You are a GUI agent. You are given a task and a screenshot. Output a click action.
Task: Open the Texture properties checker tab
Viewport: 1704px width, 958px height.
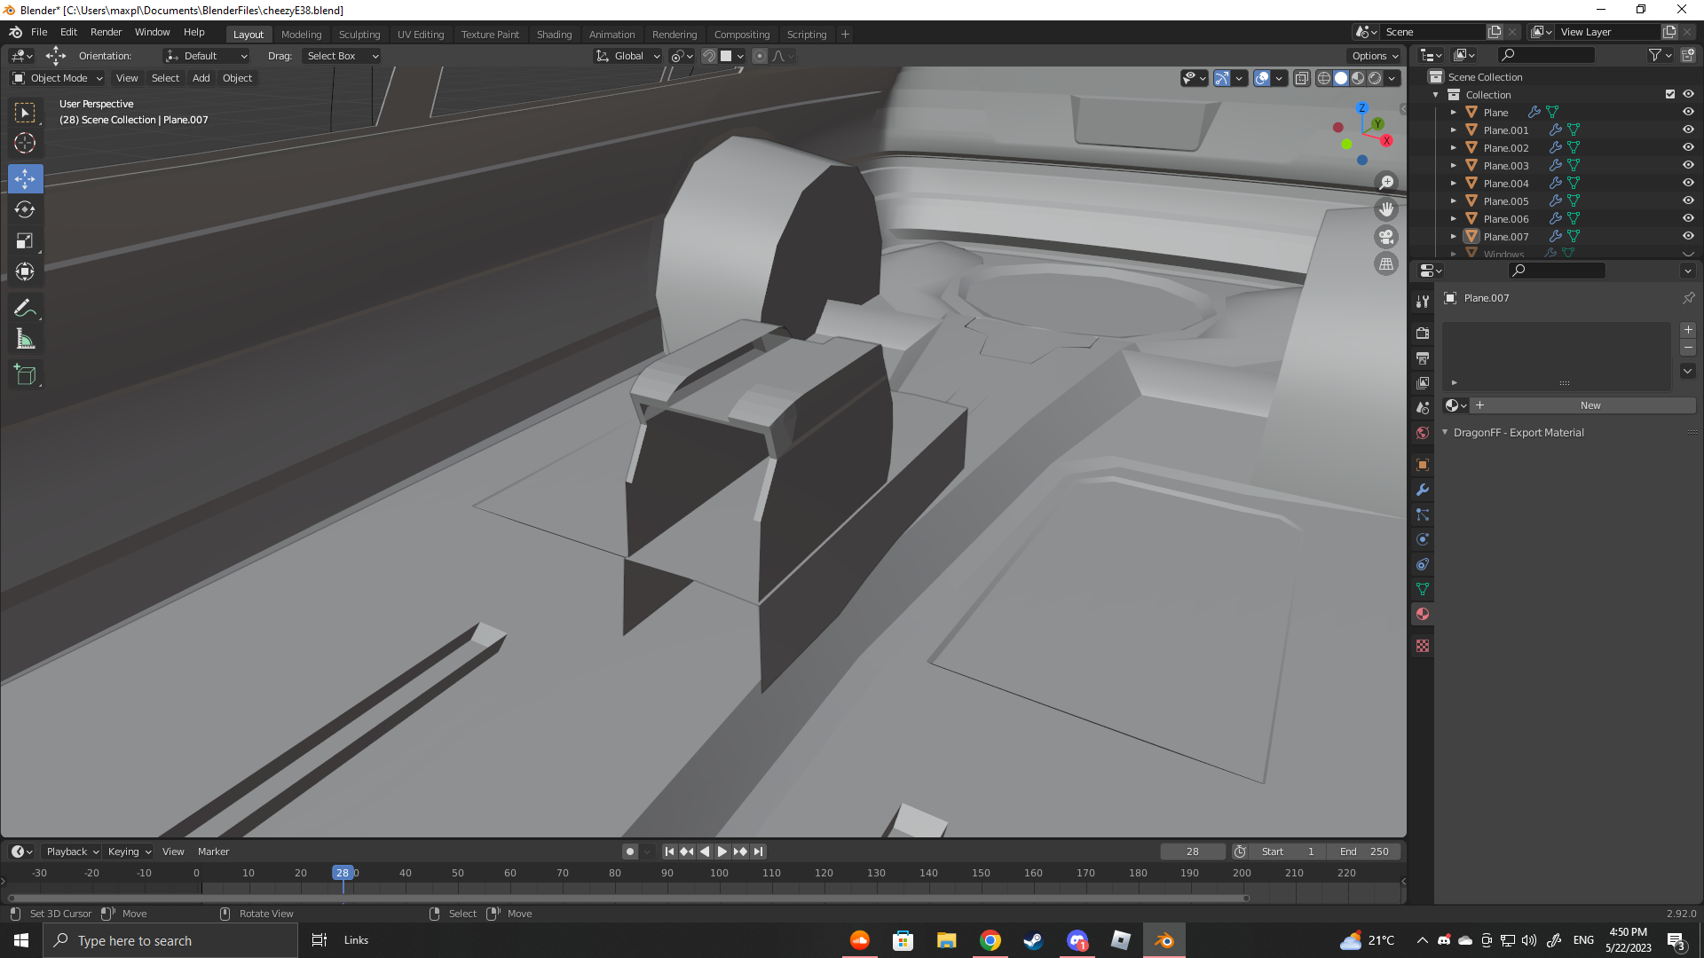pyautogui.click(x=1423, y=646)
